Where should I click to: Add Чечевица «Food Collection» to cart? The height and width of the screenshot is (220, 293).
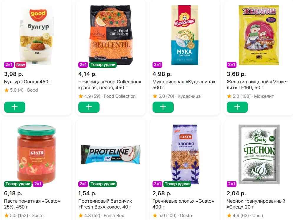pos(89,107)
